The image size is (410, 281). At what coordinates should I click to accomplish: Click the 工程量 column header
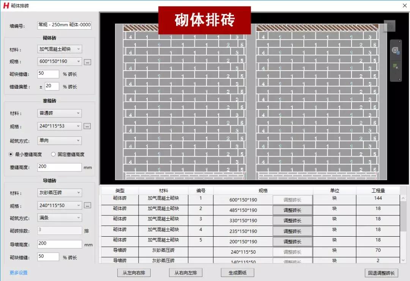[x=378, y=191]
